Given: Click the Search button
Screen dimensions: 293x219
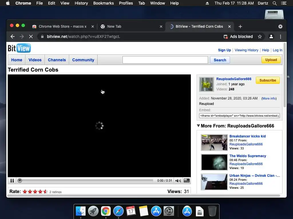Looking at the screenshot, I should pos(220,60).
